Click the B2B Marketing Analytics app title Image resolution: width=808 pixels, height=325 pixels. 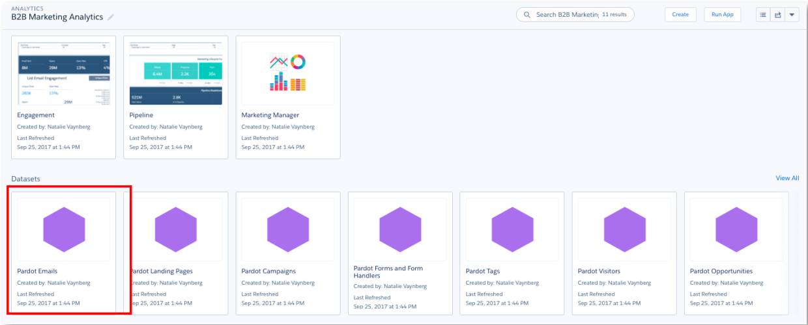pyautogui.click(x=57, y=17)
